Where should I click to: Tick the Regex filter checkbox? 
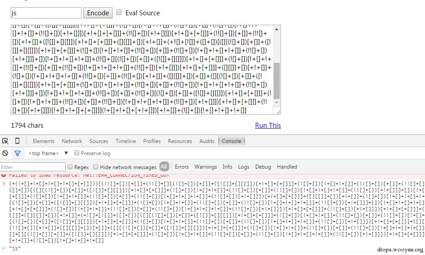pyautogui.click(x=70, y=167)
